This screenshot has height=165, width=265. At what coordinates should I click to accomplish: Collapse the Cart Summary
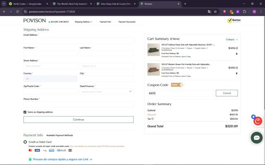[x=232, y=40]
